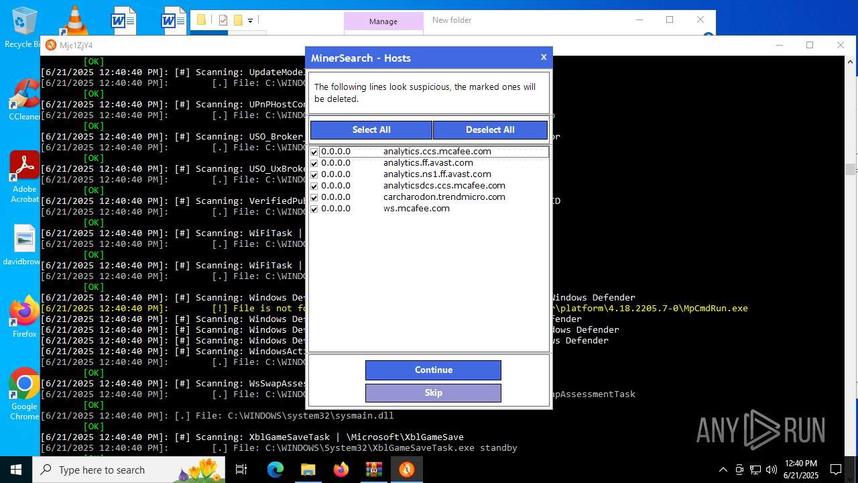Open WinRAR from the taskbar
The image size is (858, 483).
tap(373, 470)
